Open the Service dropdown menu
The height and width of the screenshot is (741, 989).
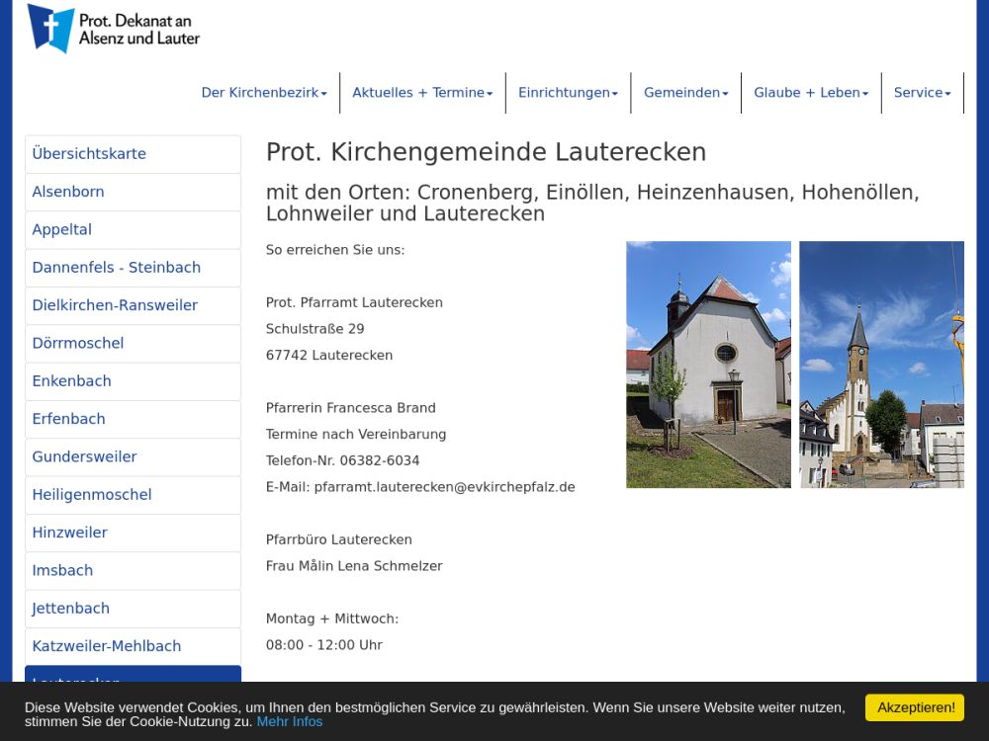pyautogui.click(x=922, y=93)
